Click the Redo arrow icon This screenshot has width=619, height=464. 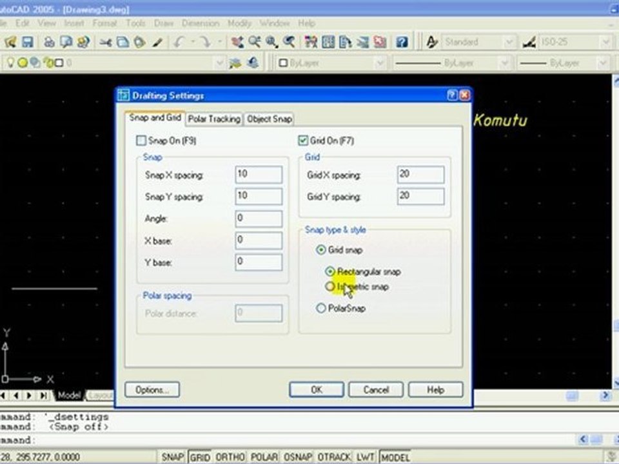point(205,41)
